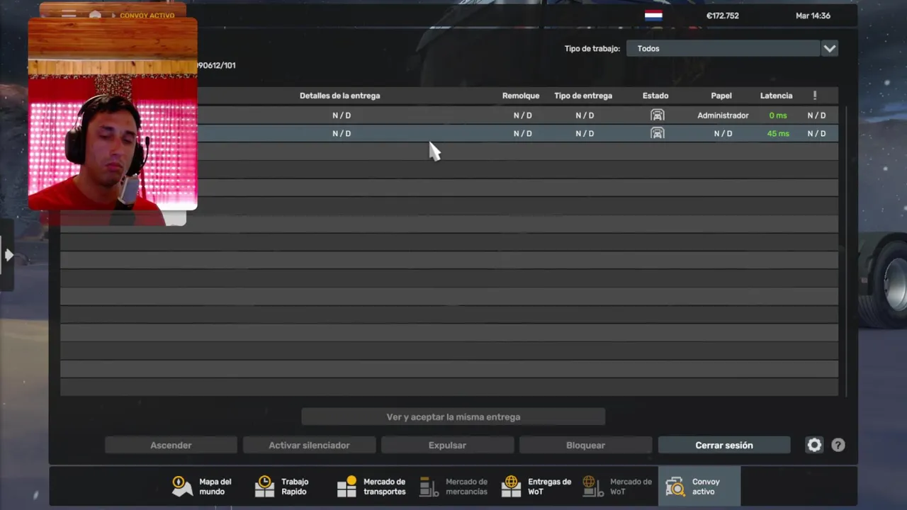Viewport: 907px width, 510px height.
Task: Switch to Convoy activo tab
Action: [x=699, y=486]
